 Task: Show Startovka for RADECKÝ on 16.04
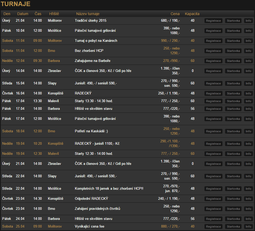pyautogui.click(x=233, y=94)
